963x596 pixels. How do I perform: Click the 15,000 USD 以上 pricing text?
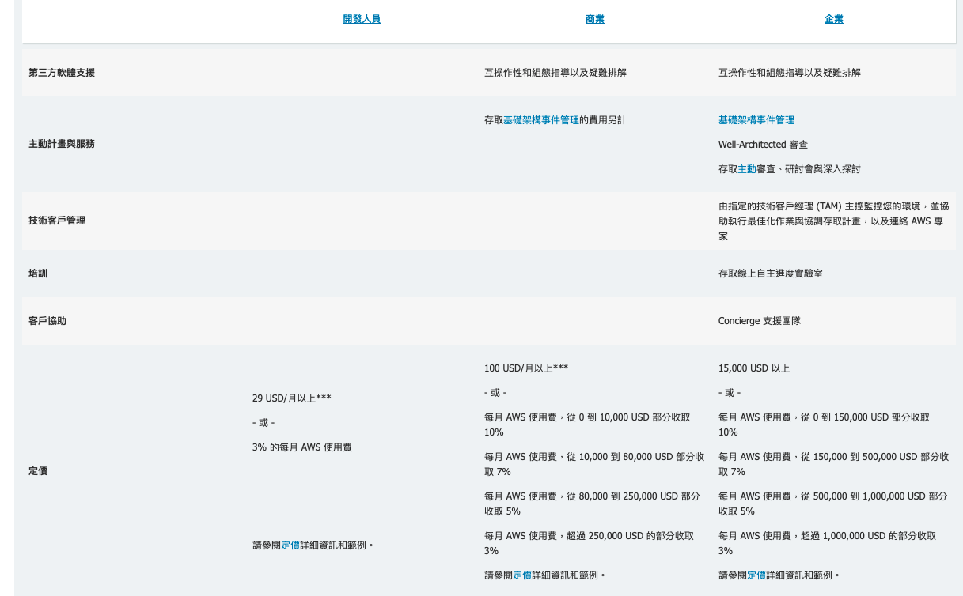click(x=753, y=368)
